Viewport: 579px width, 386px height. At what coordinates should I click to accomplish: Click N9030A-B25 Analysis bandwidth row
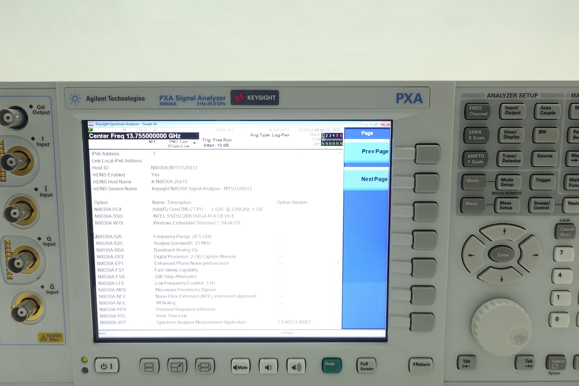pos(190,243)
